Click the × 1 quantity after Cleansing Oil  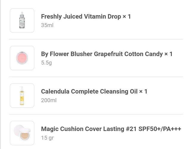click(143, 91)
